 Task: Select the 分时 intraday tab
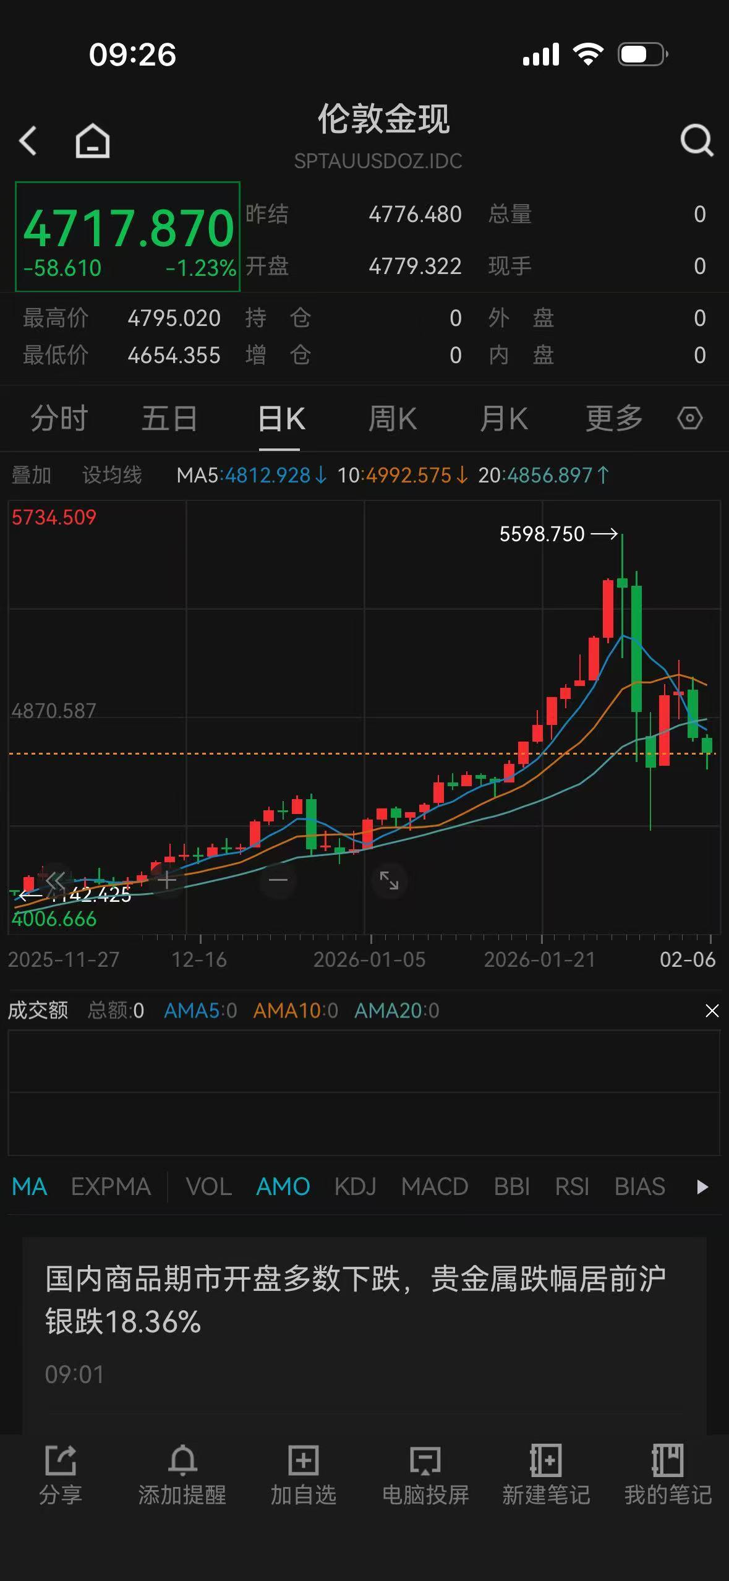[59, 419]
